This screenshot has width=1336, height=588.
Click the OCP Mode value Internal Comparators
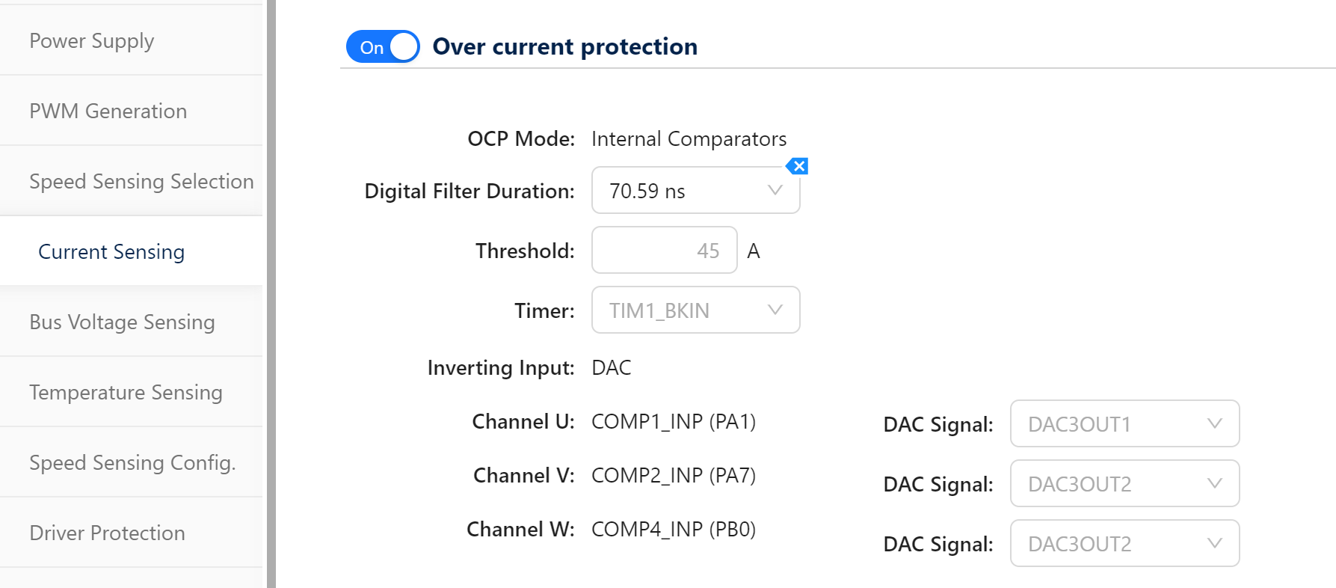(689, 138)
